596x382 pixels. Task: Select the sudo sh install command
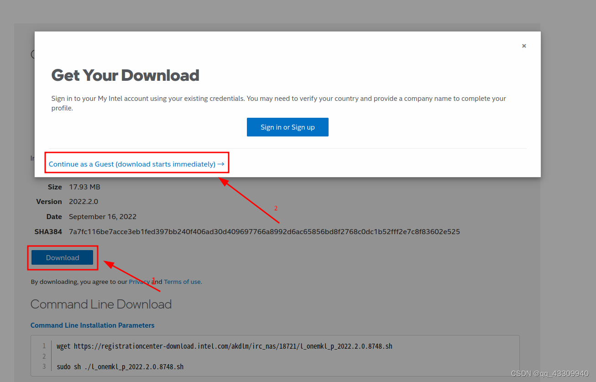[x=120, y=366]
